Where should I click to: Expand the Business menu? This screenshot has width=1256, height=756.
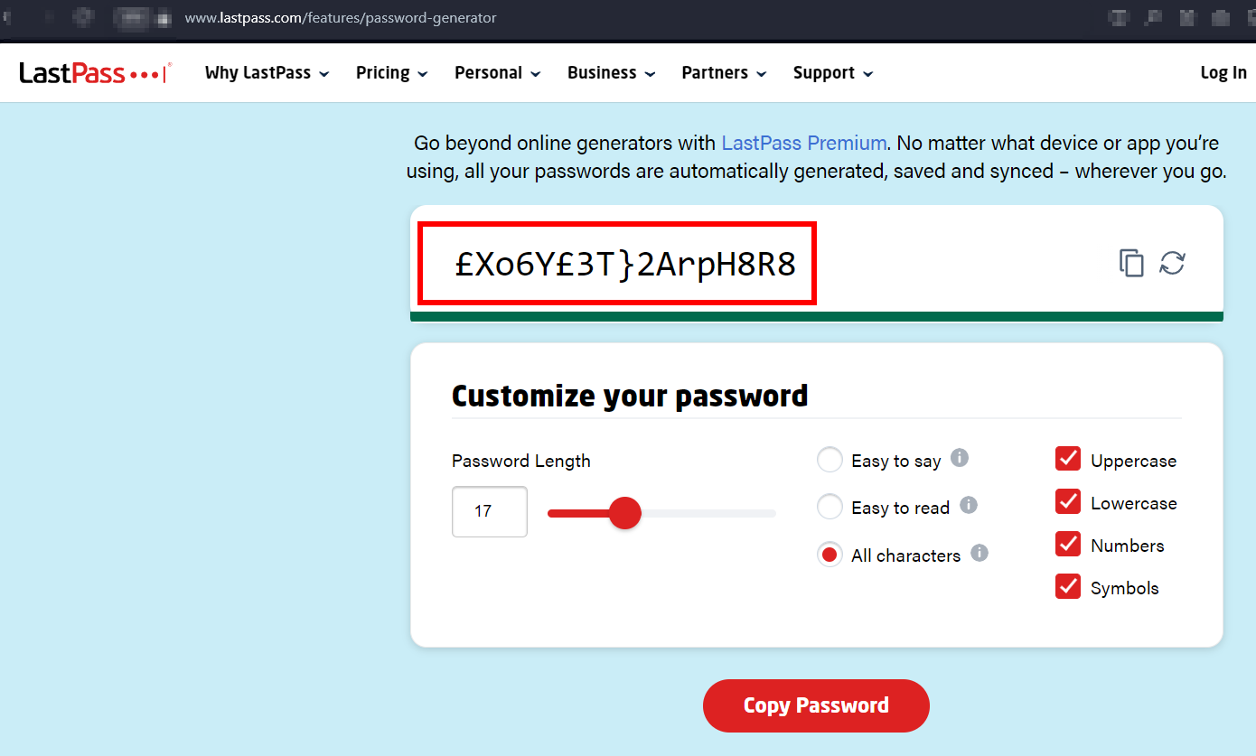603,72
